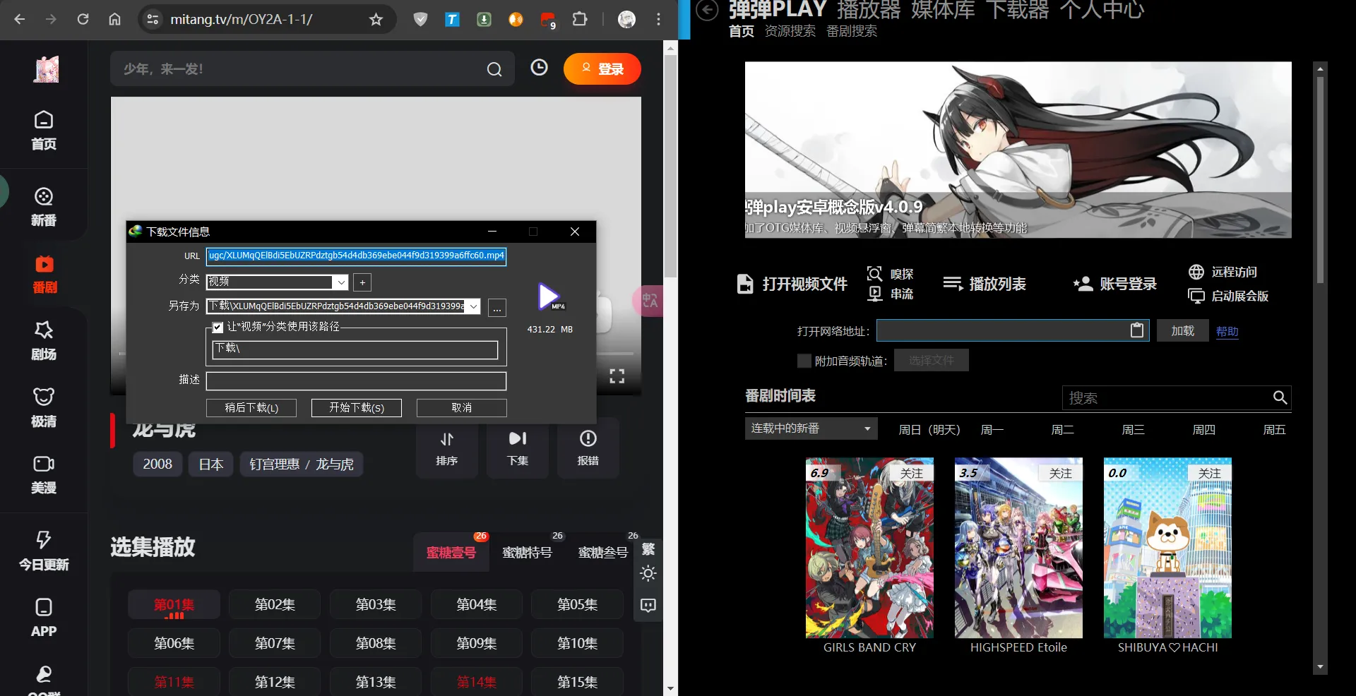Open 今日更新 in the sidebar

click(44, 551)
